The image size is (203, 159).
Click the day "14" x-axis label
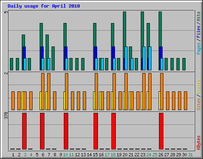click(x=89, y=155)
